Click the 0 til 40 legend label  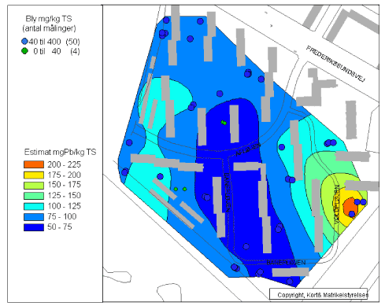coord(47,51)
